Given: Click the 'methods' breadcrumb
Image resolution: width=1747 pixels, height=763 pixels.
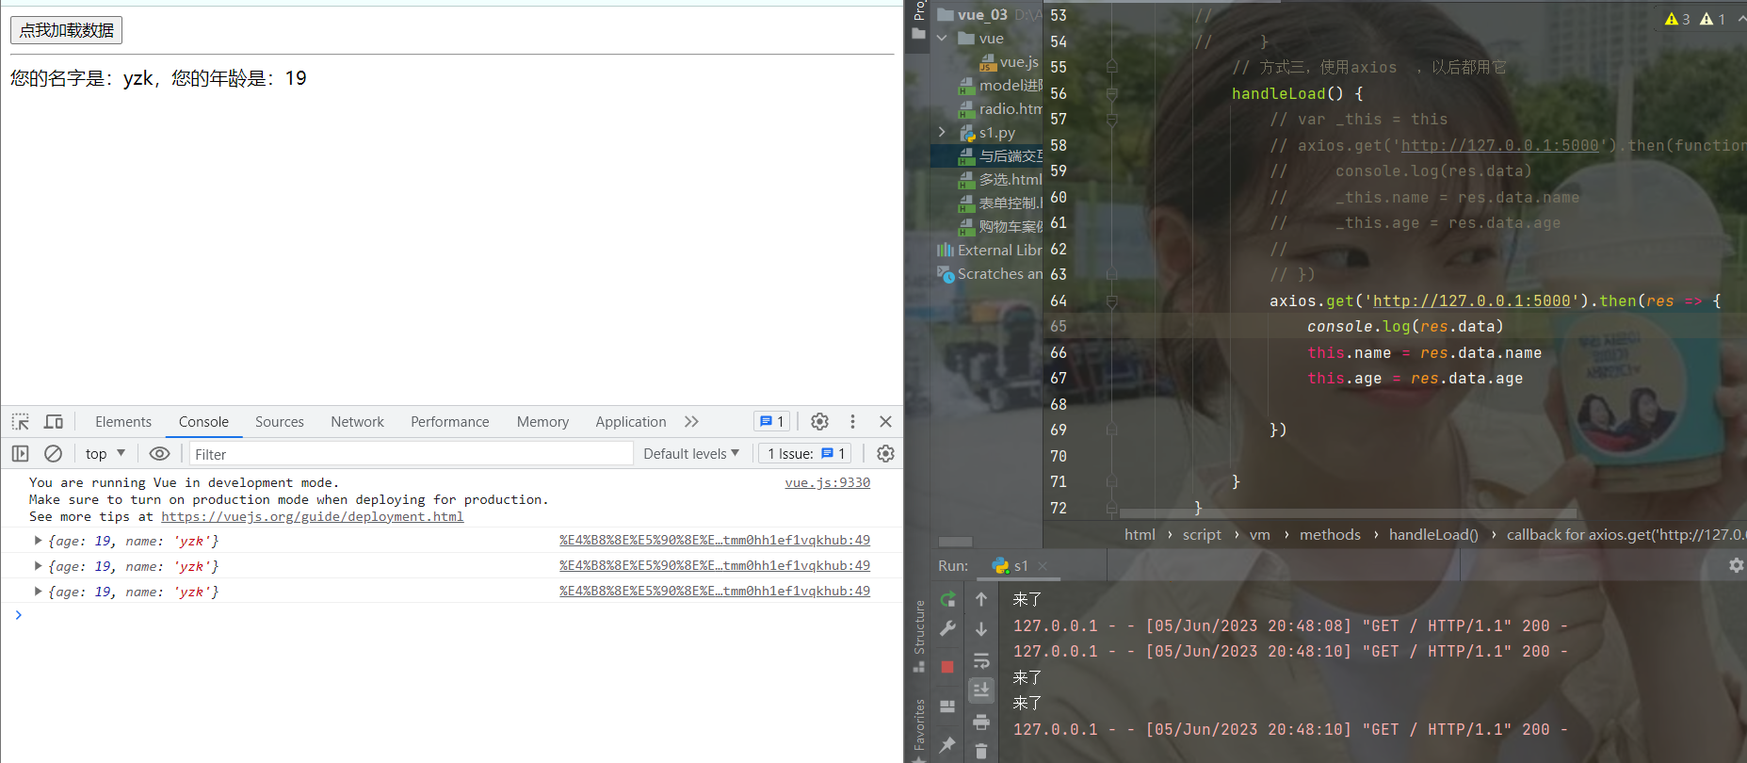Looking at the screenshot, I should (x=1330, y=535).
